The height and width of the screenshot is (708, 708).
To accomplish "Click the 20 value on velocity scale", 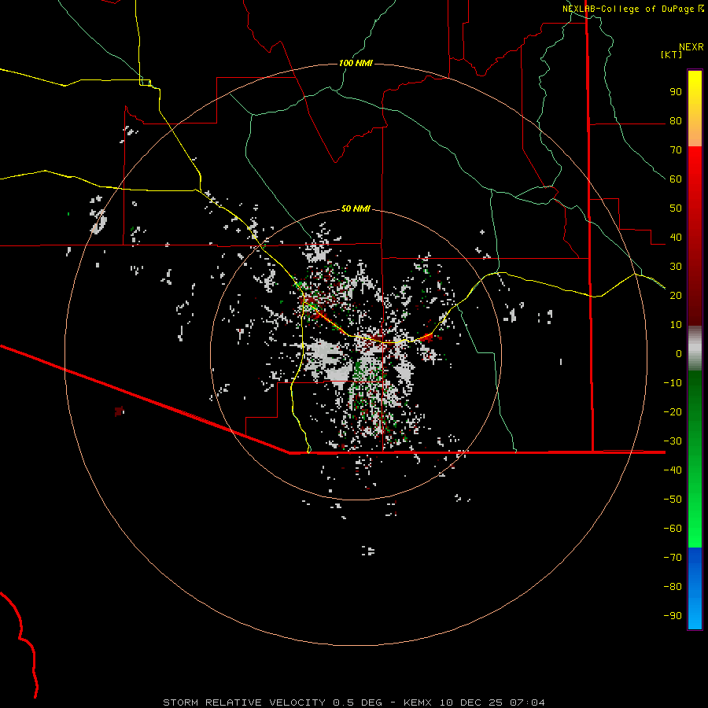I will tap(676, 296).
